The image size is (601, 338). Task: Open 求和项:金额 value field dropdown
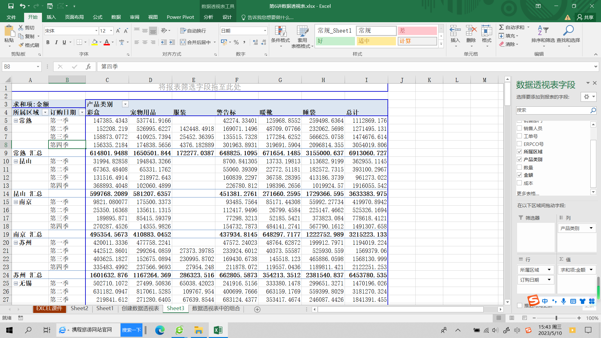point(591,270)
